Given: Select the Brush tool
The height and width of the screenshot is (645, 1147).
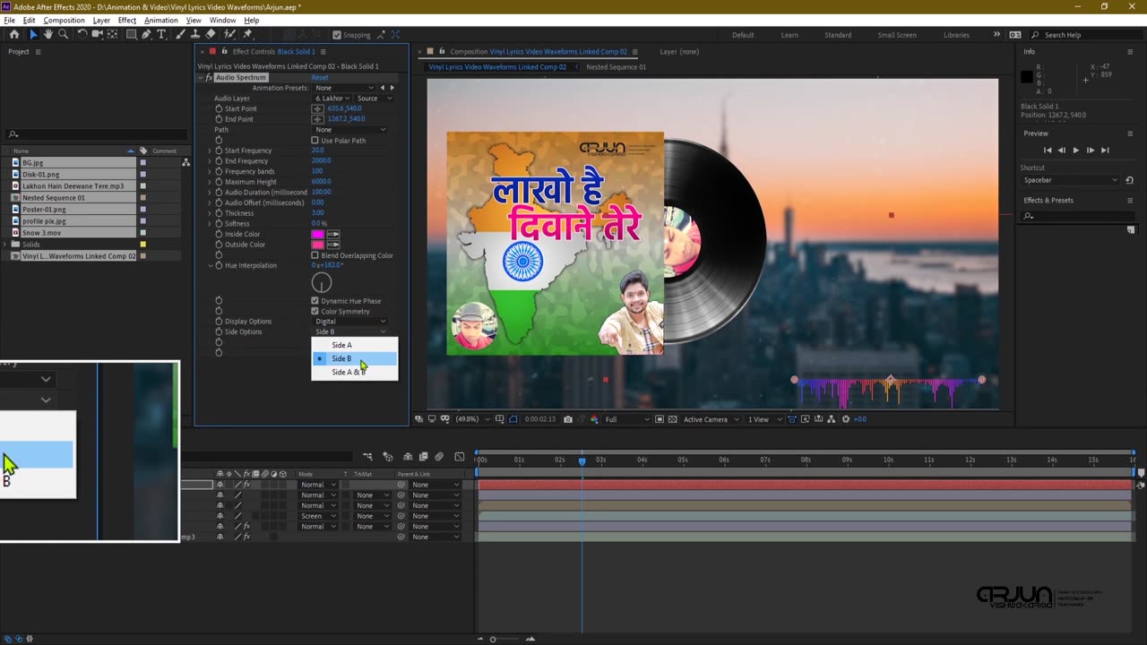Looking at the screenshot, I should pos(180,34).
